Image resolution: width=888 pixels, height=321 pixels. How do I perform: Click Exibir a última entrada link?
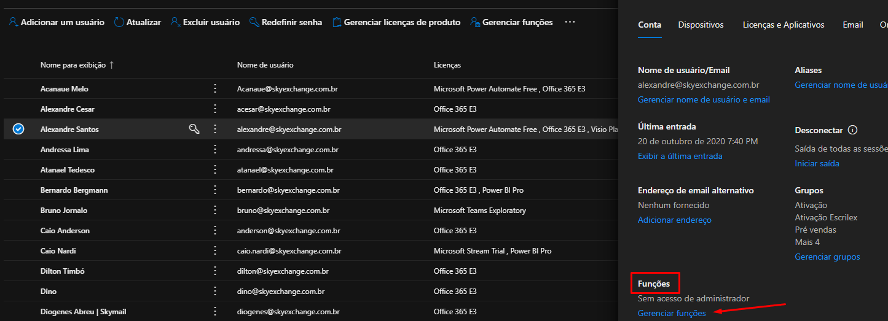pos(680,156)
